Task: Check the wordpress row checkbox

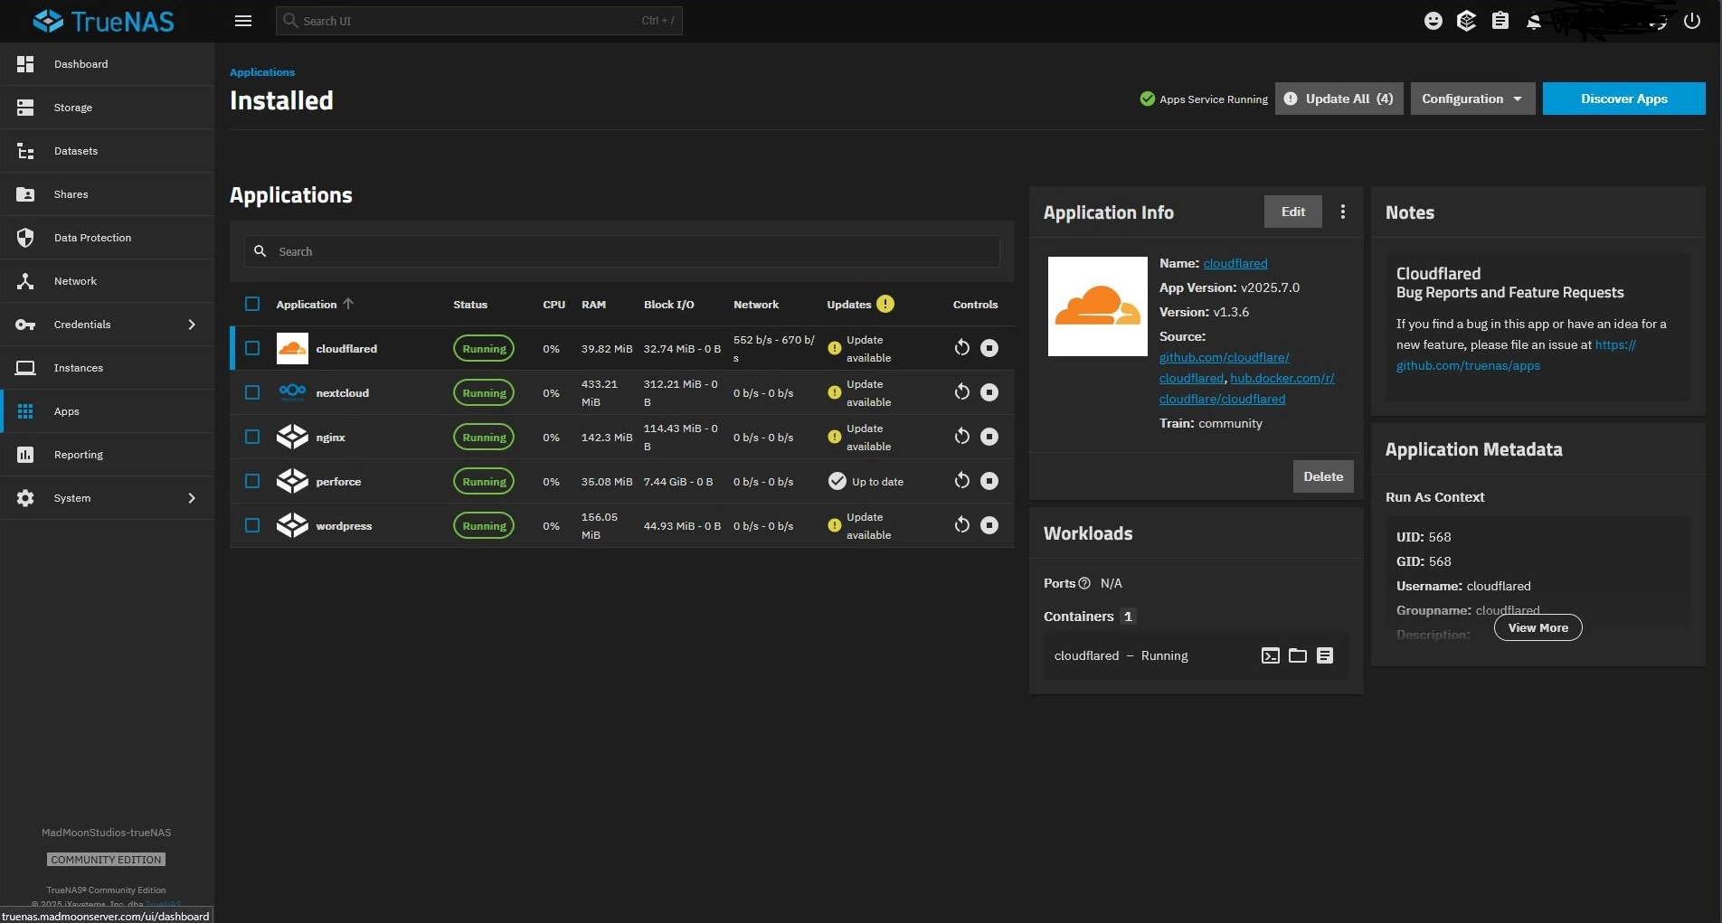Action: [252, 525]
